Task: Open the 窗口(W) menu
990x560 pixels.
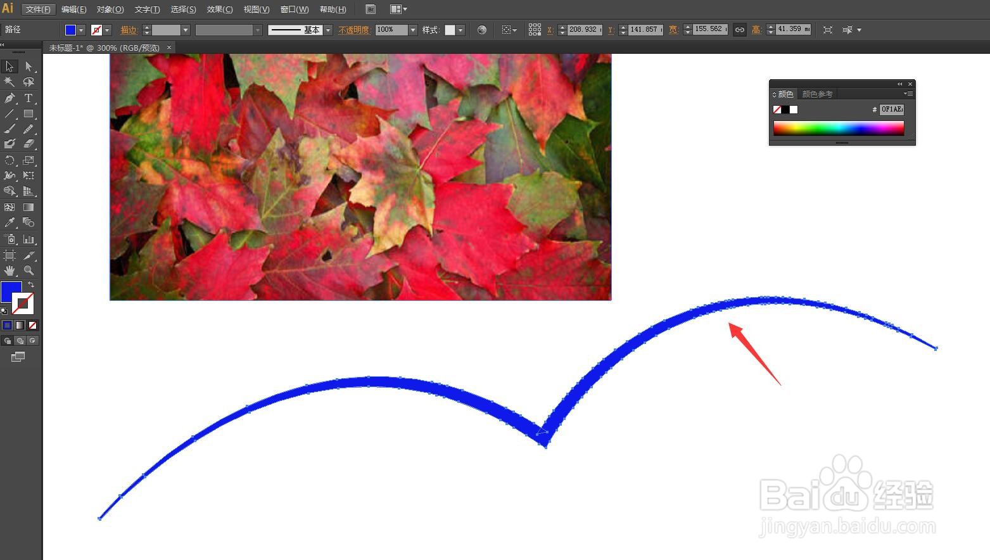Action: [295, 9]
